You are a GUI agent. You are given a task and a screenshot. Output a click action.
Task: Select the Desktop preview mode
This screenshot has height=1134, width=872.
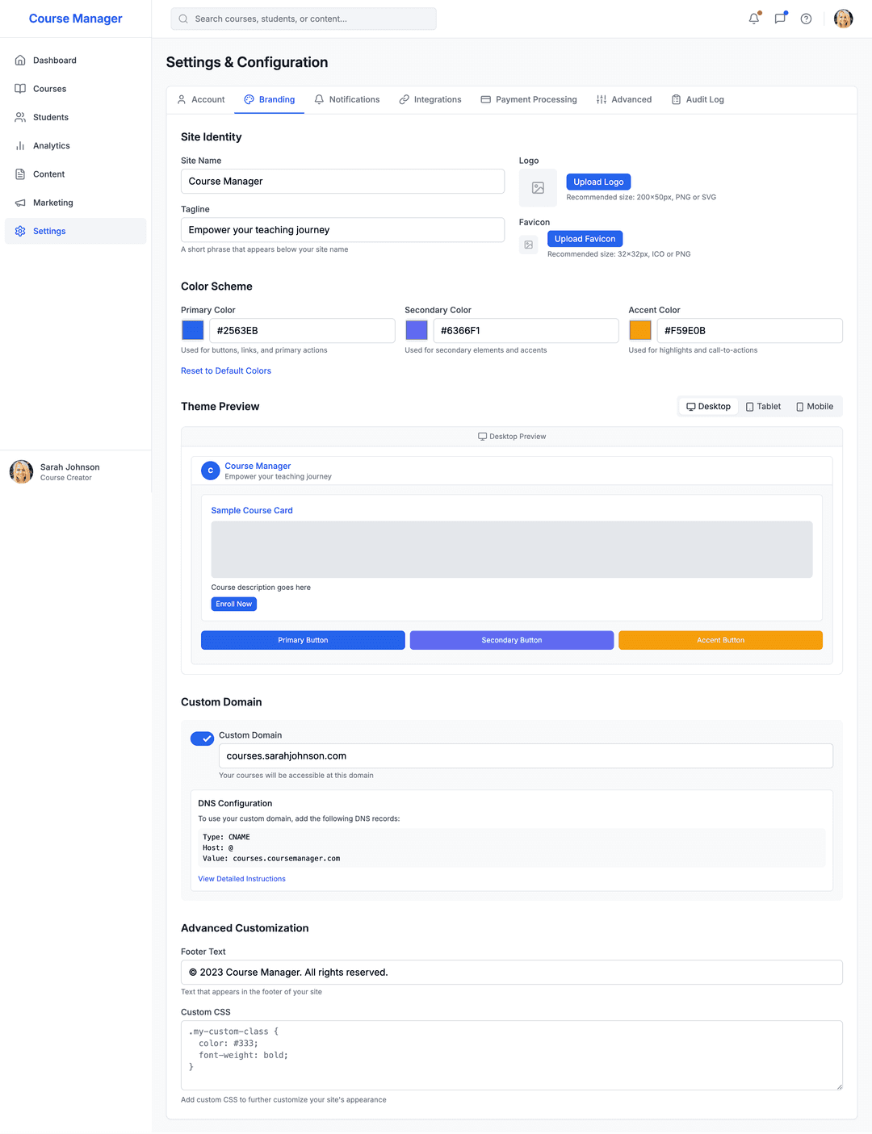[x=708, y=407]
